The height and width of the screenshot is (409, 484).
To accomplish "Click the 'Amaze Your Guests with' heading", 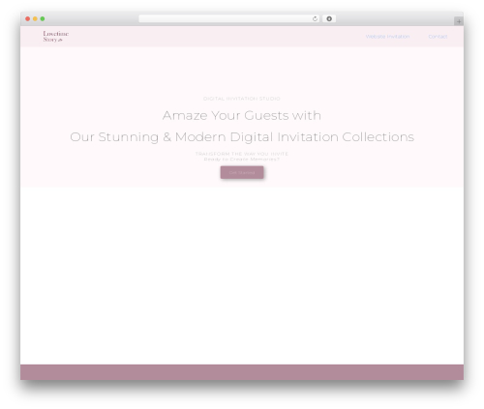I will click(242, 115).
